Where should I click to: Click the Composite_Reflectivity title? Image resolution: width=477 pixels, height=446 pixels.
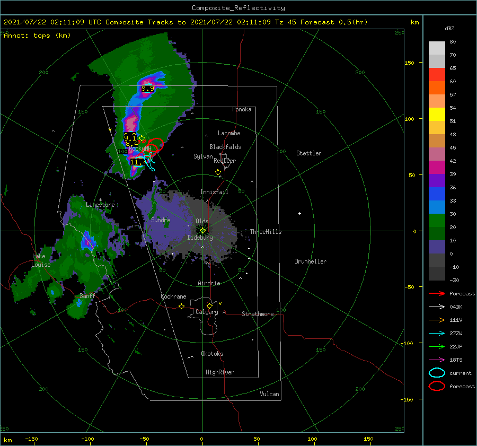coord(238,8)
